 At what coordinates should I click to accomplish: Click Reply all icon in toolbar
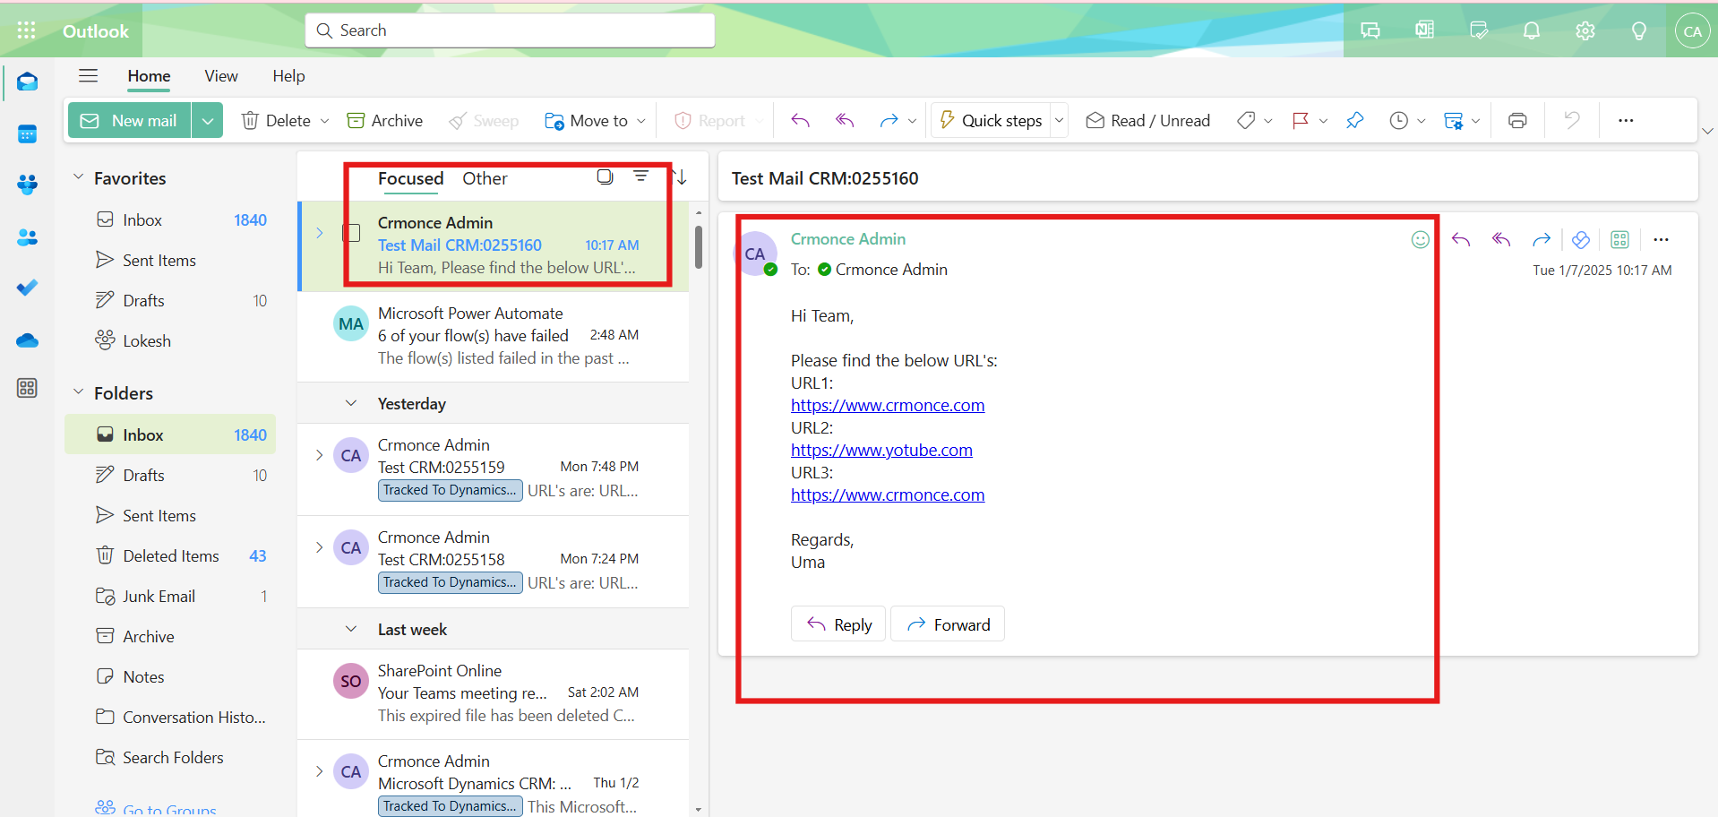(845, 120)
